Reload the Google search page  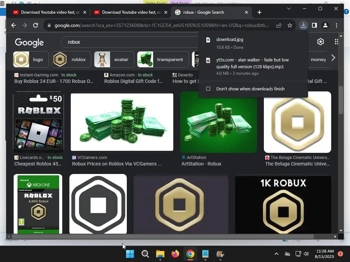pos(36,25)
